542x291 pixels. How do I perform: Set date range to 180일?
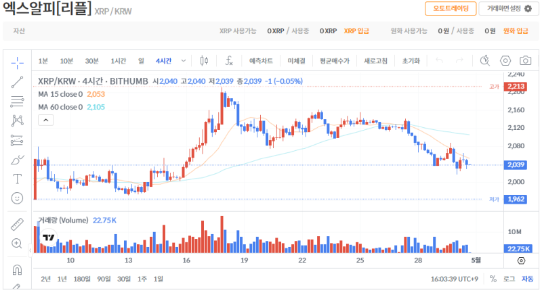point(82,279)
